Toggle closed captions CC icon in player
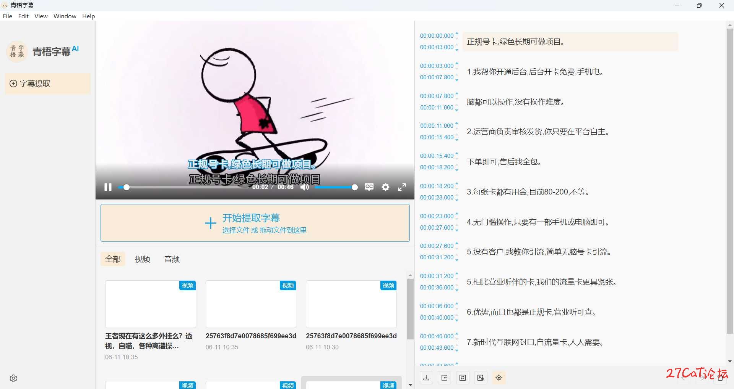The height and width of the screenshot is (389, 734). [369, 187]
